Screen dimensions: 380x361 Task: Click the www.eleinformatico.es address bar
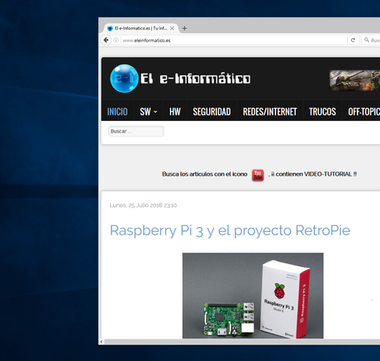click(x=234, y=41)
